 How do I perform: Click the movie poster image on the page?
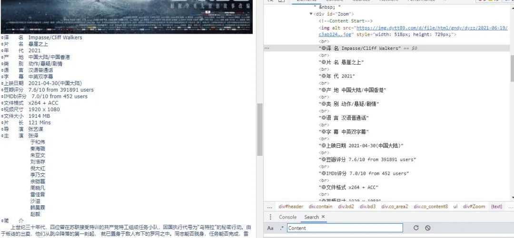[x=127, y=17]
